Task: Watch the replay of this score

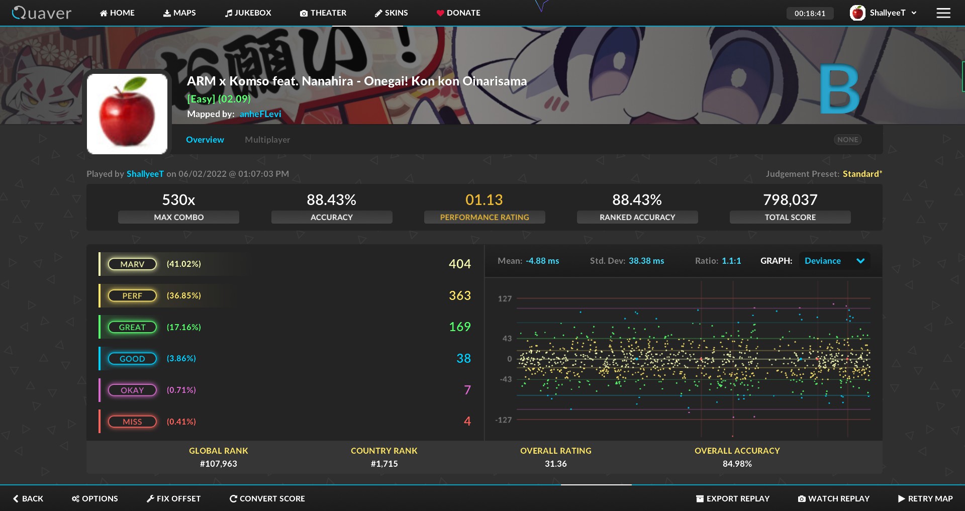Action: pos(834,498)
